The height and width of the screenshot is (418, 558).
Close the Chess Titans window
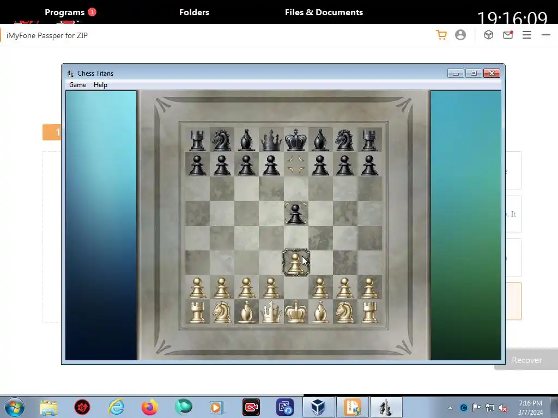[x=492, y=73]
